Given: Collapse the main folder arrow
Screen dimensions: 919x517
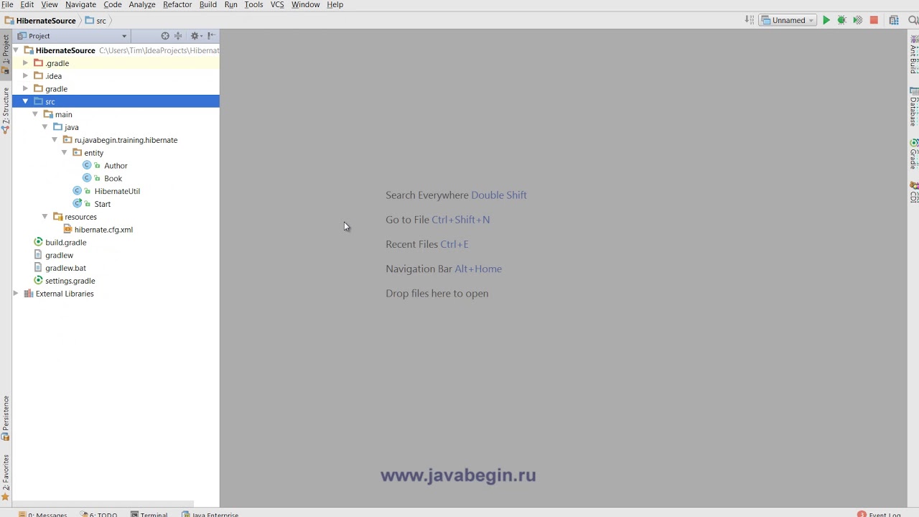Looking at the screenshot, I should coord(35,115).
